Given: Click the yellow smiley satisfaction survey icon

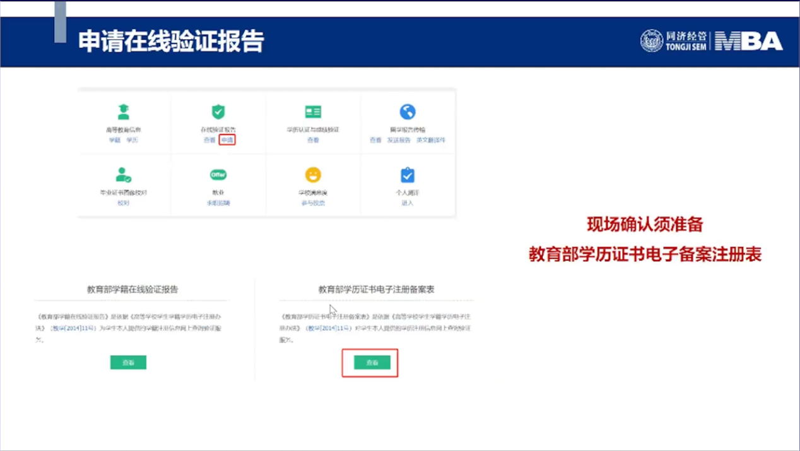Looking at the screenshot, I should tap(313, 175).
